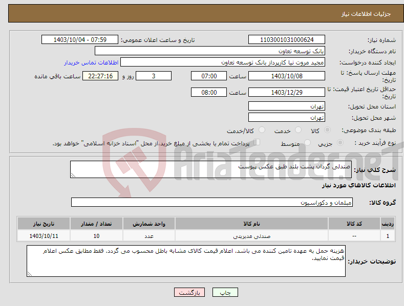This screenshot has height=306, width=404.
Task: Open اطلاعات تماس خریدار link
Action: 91,62
